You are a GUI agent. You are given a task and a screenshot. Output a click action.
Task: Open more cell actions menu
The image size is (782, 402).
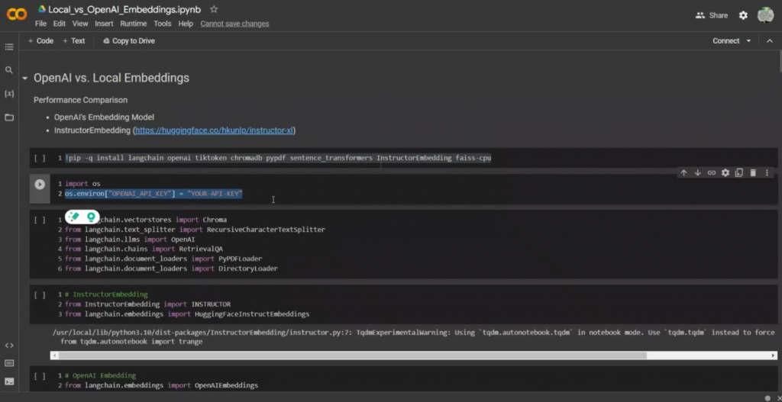[x=767, y=173]
